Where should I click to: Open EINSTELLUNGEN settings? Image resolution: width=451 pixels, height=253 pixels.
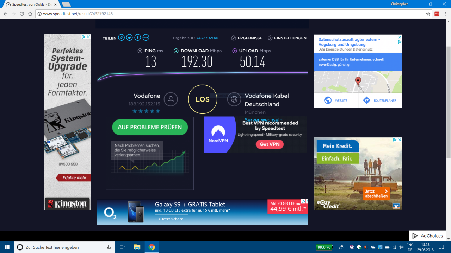(287, 38)
